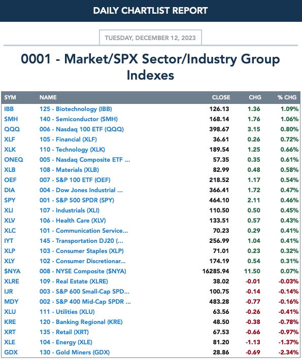Viewport: 302px width, 360px height.
Task: Open 005 - Nasdaq Composite ETF entry
Action: coord(85,160)
